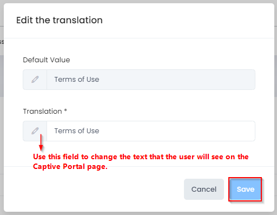Save the edited translation
277x215 pixels.
tap(245, 189)
